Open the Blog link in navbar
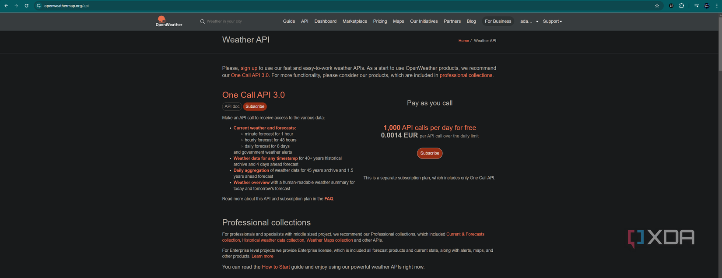This screenshot has height=278, width=722. point(471,21)
